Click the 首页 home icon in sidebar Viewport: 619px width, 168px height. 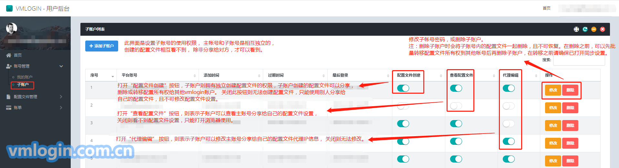(9, 55)
